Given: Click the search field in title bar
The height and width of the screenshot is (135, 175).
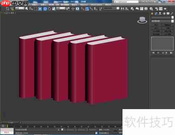Looking at the screenshot, I should click(x=126, y=2).
